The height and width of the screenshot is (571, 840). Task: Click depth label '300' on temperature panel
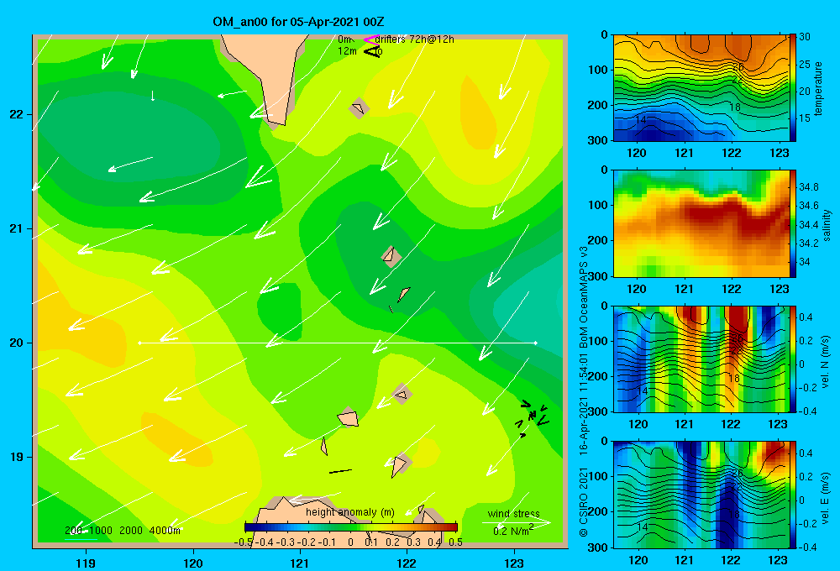(x=599, y=140)
